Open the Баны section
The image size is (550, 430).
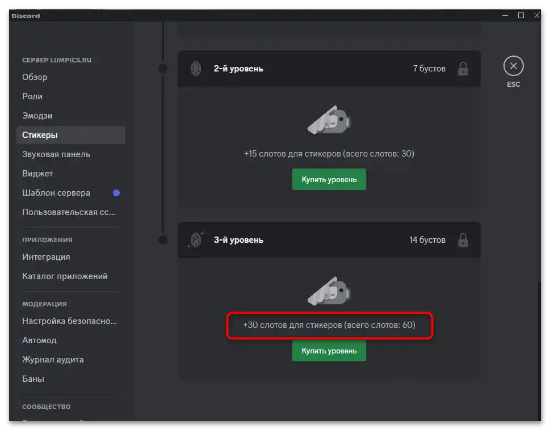(70, 379)
